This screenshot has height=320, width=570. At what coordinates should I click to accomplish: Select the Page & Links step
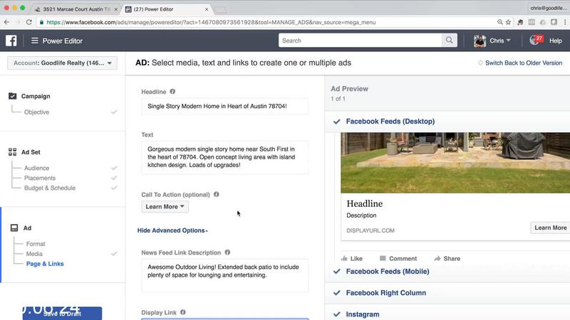45,264
